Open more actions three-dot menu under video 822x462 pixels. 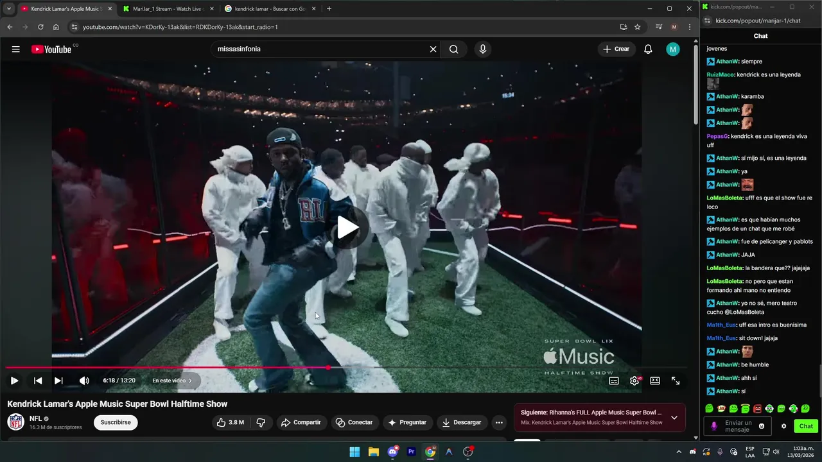499,422
